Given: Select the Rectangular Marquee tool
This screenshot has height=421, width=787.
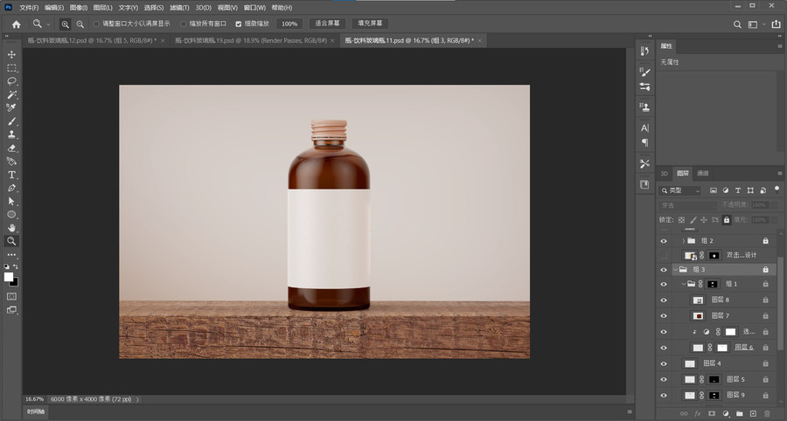Looking at the screenshot, I should click(x=11, y=68).
